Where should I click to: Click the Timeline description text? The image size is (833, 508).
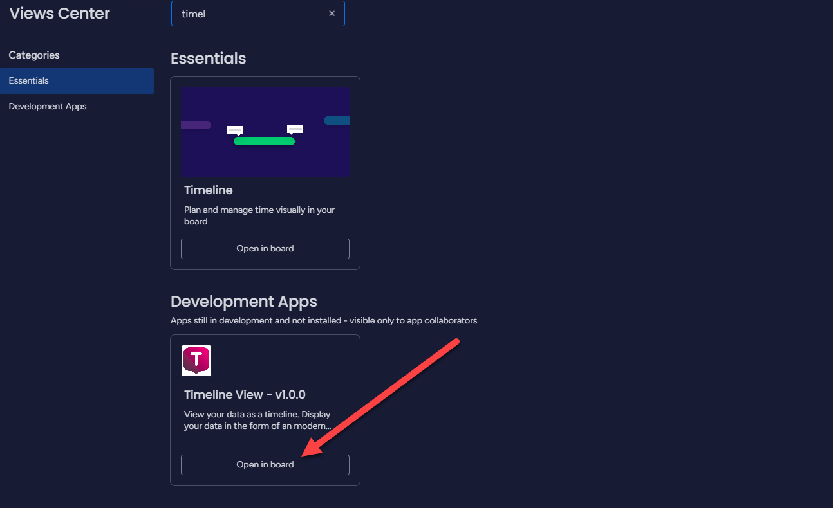259,215
